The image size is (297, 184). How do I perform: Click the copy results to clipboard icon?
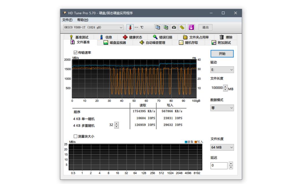point(158,27)
